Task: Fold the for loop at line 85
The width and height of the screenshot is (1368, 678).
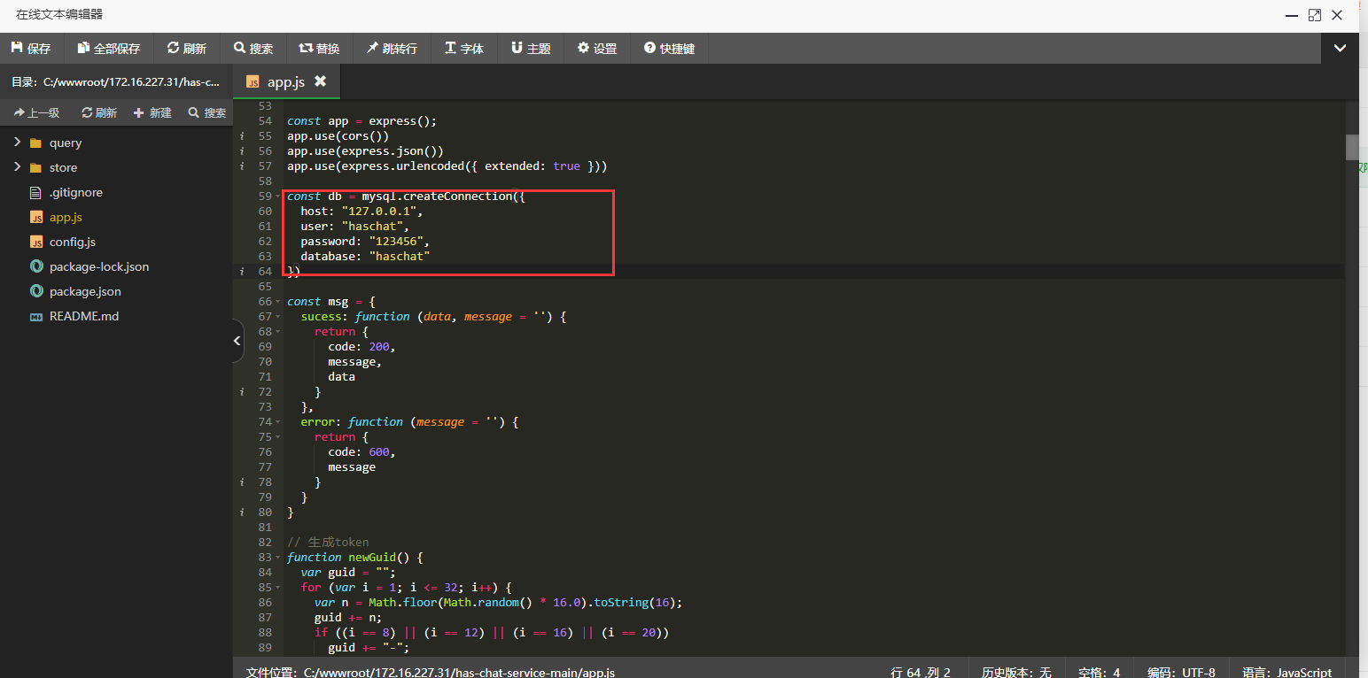Action: point(278,588)
